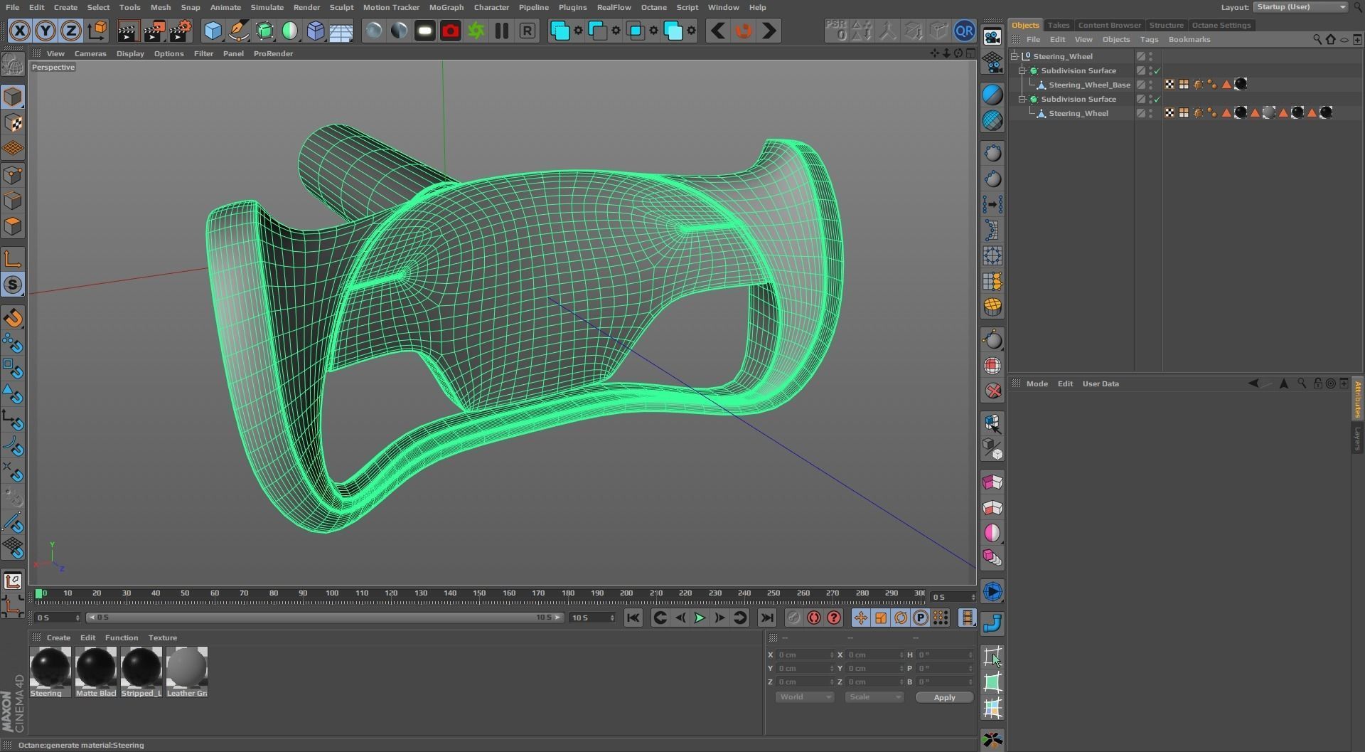The width and height of the screenshot is (1365, 752).
Task: Toggle visibility dots for Steering_Wheel_Base
Action: point(1151,85)
